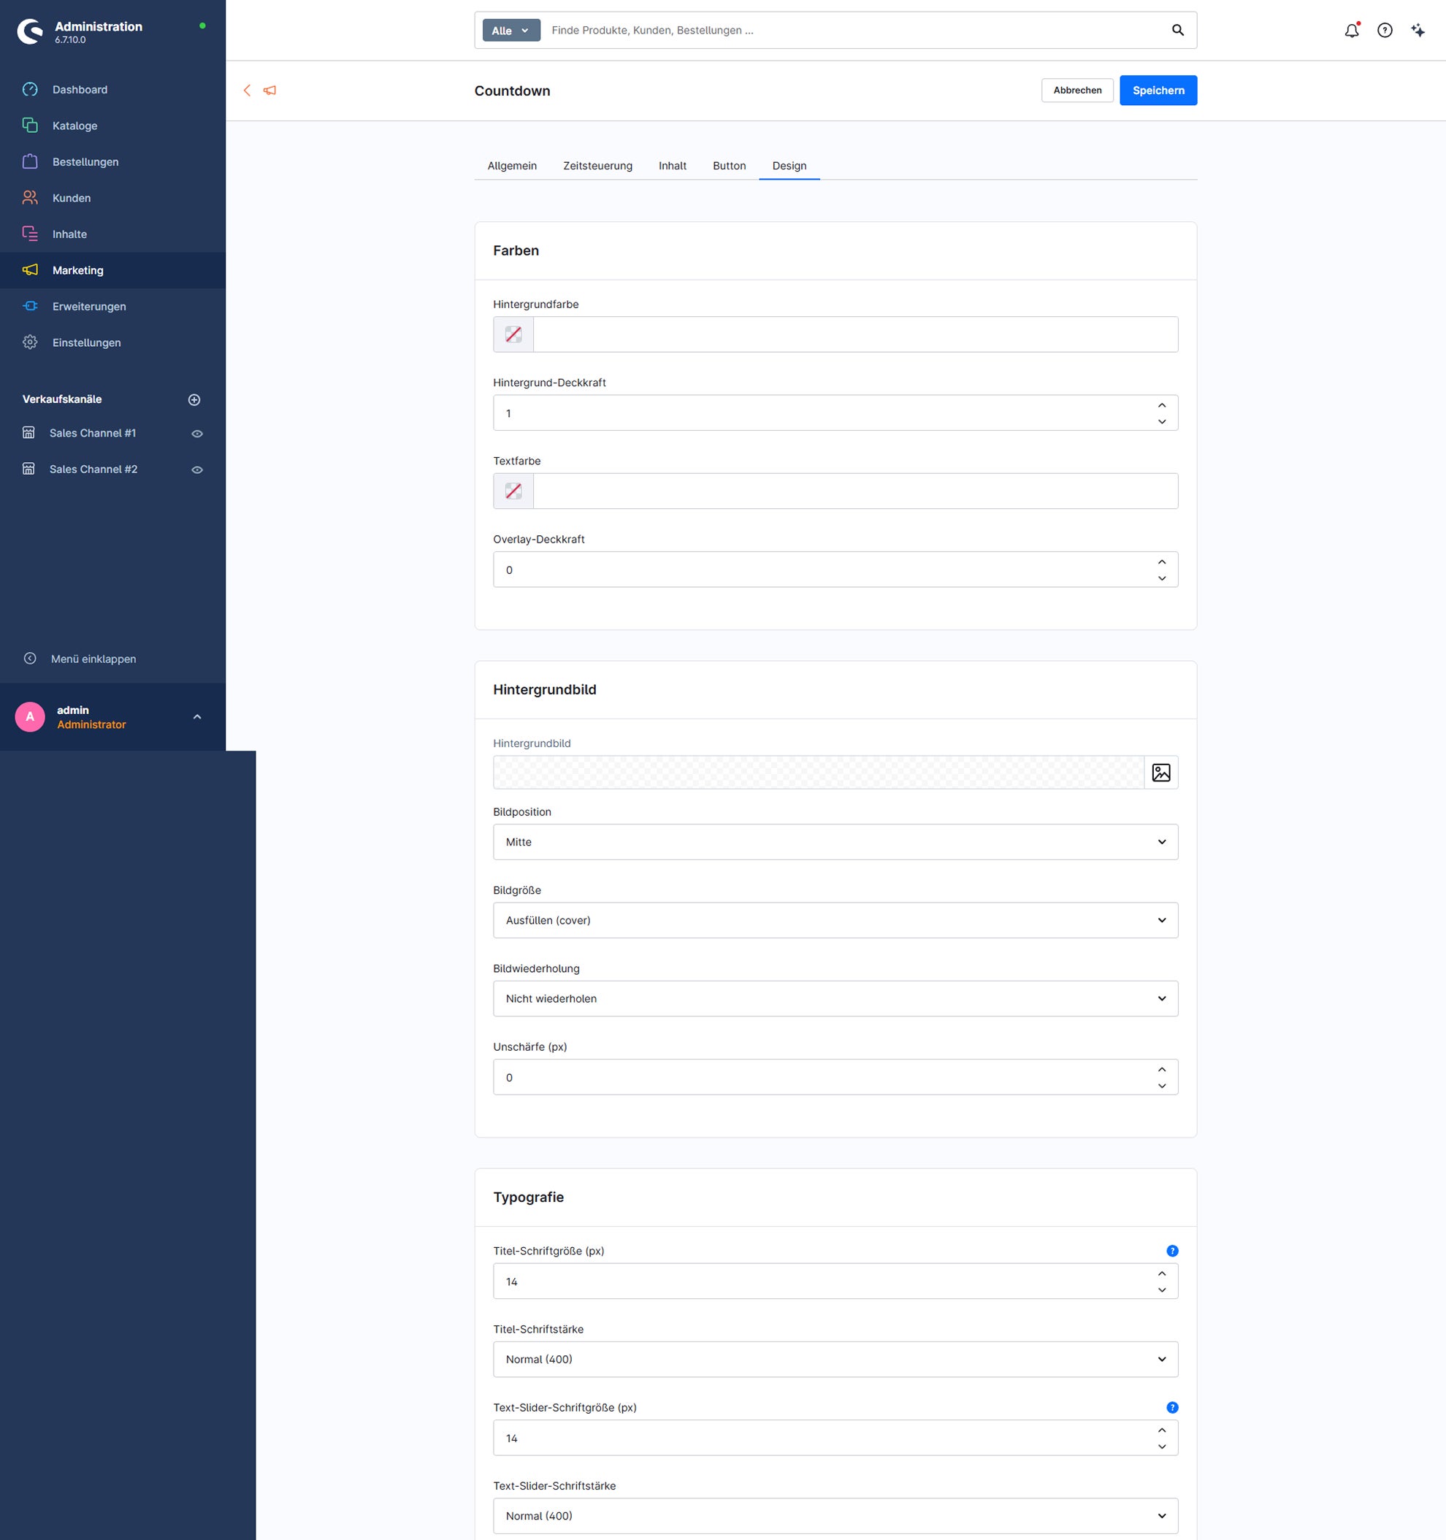Click the Sales Channel #1 storefront icon
The height and width of the screenshot is (1540, 1446).
[x=28, y=433]
